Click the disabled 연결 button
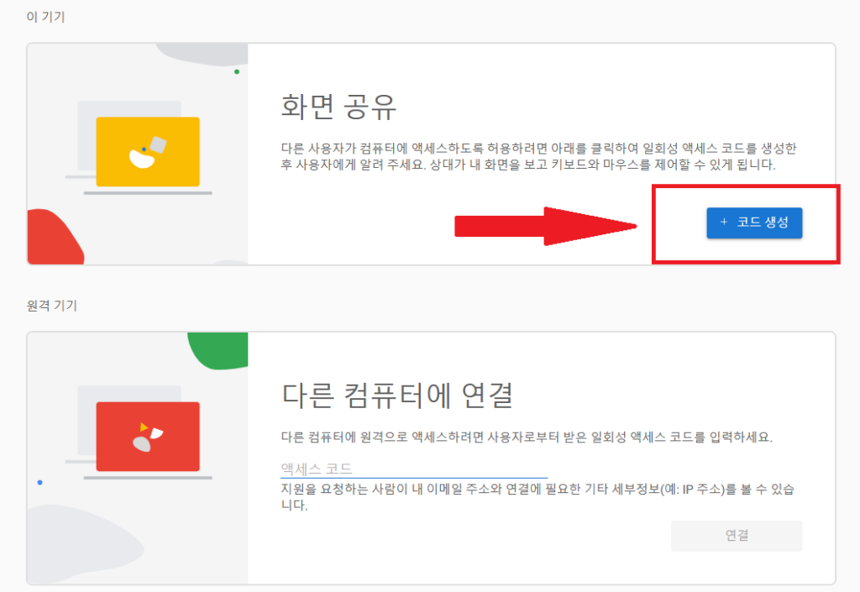Screen dimensions: 860x592 737,536
